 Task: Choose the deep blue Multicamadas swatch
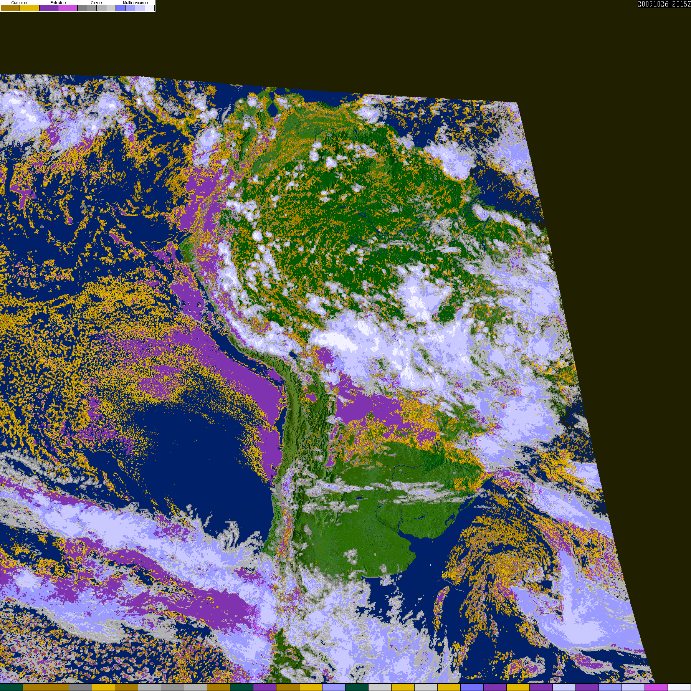pyautogui.click(x=121, y=8)
